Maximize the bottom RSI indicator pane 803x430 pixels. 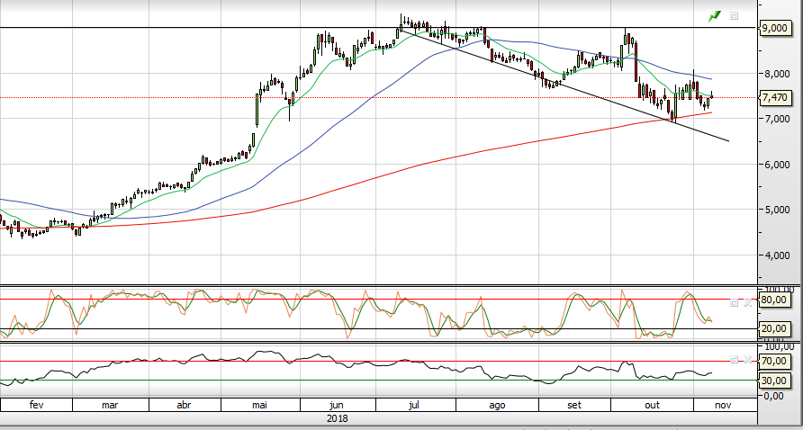tap(734, 359)
